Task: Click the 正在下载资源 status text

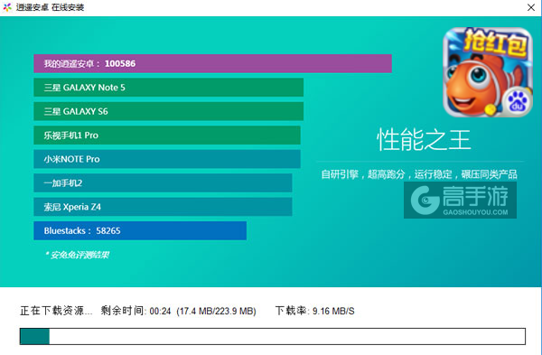Action: click(x=56, y=311)
